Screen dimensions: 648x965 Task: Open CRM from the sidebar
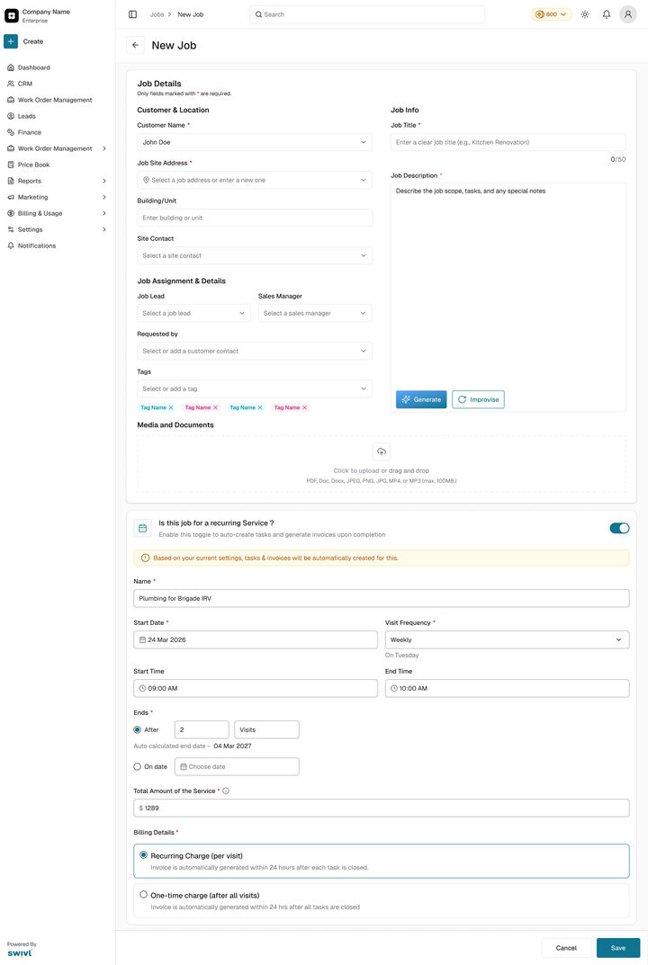point(24,84)
